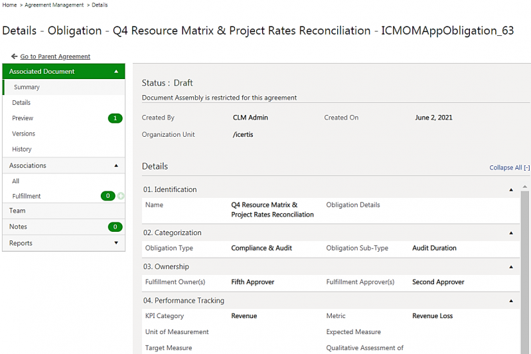Open Agreement Management from the breadcrumb
The height and width of the screenshot is (354, 531).
pyautogui.click(x=54, y=5)
